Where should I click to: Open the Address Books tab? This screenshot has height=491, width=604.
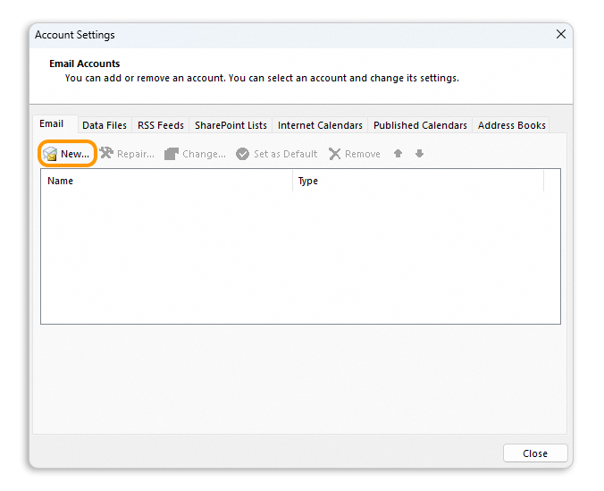pyautogui.click(x=512, y=125)
